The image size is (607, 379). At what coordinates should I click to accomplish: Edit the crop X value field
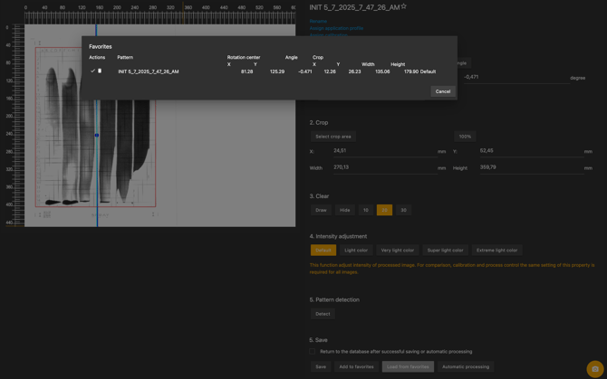pos(385,151)
